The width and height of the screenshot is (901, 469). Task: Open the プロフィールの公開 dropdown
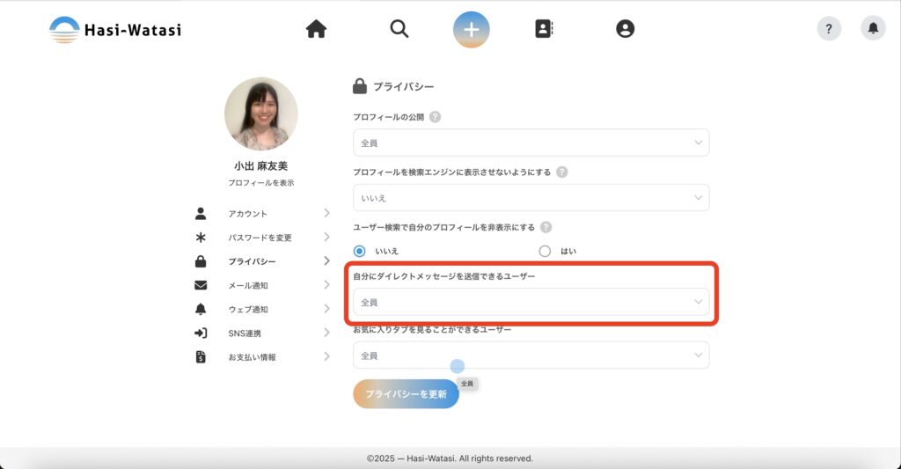[531, 143]
